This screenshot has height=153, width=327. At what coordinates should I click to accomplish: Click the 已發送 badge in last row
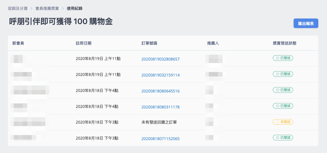coord(283,138)
